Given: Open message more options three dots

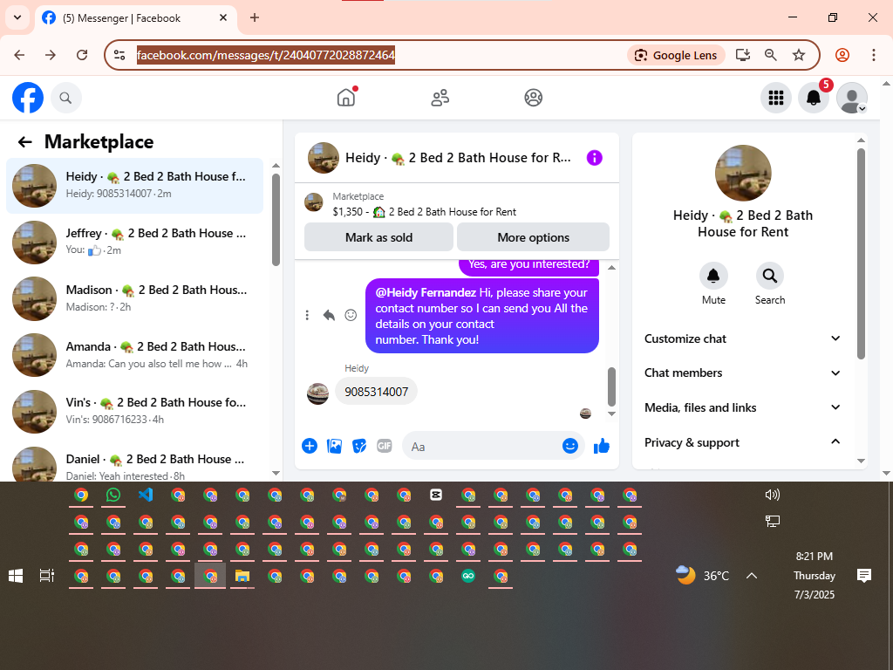Looking at the screenshot, I should [307, 315].
